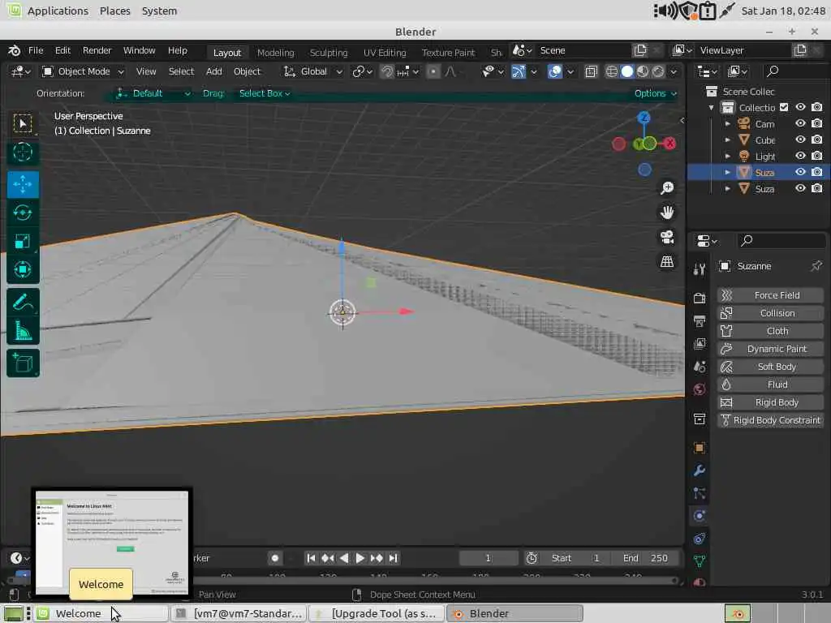831x623 pixels.
Task: Add Soft Body physics
Action: 770,367
